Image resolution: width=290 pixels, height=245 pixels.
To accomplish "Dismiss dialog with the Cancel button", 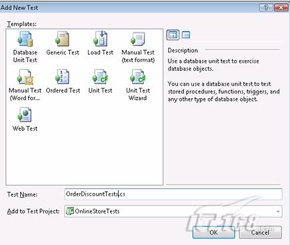I will (x=260, y=232).
